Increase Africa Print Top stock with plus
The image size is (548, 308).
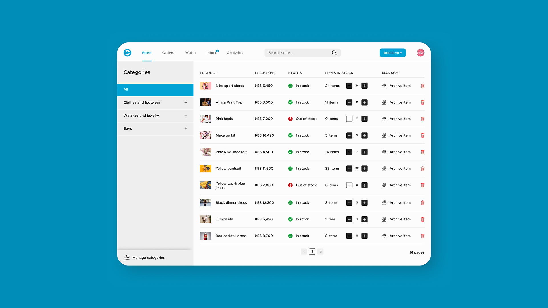pyautogui.click(x=364, y=102)
